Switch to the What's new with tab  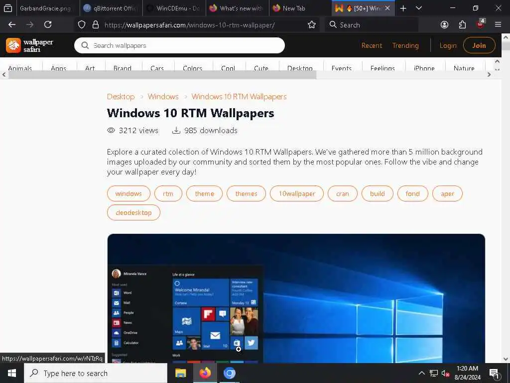click(x=237, y=8)
